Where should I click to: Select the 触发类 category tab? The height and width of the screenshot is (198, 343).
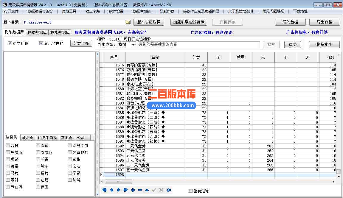click(27, 138)
